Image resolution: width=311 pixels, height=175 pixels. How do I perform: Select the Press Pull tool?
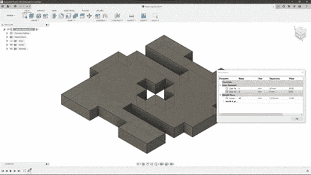54,16
